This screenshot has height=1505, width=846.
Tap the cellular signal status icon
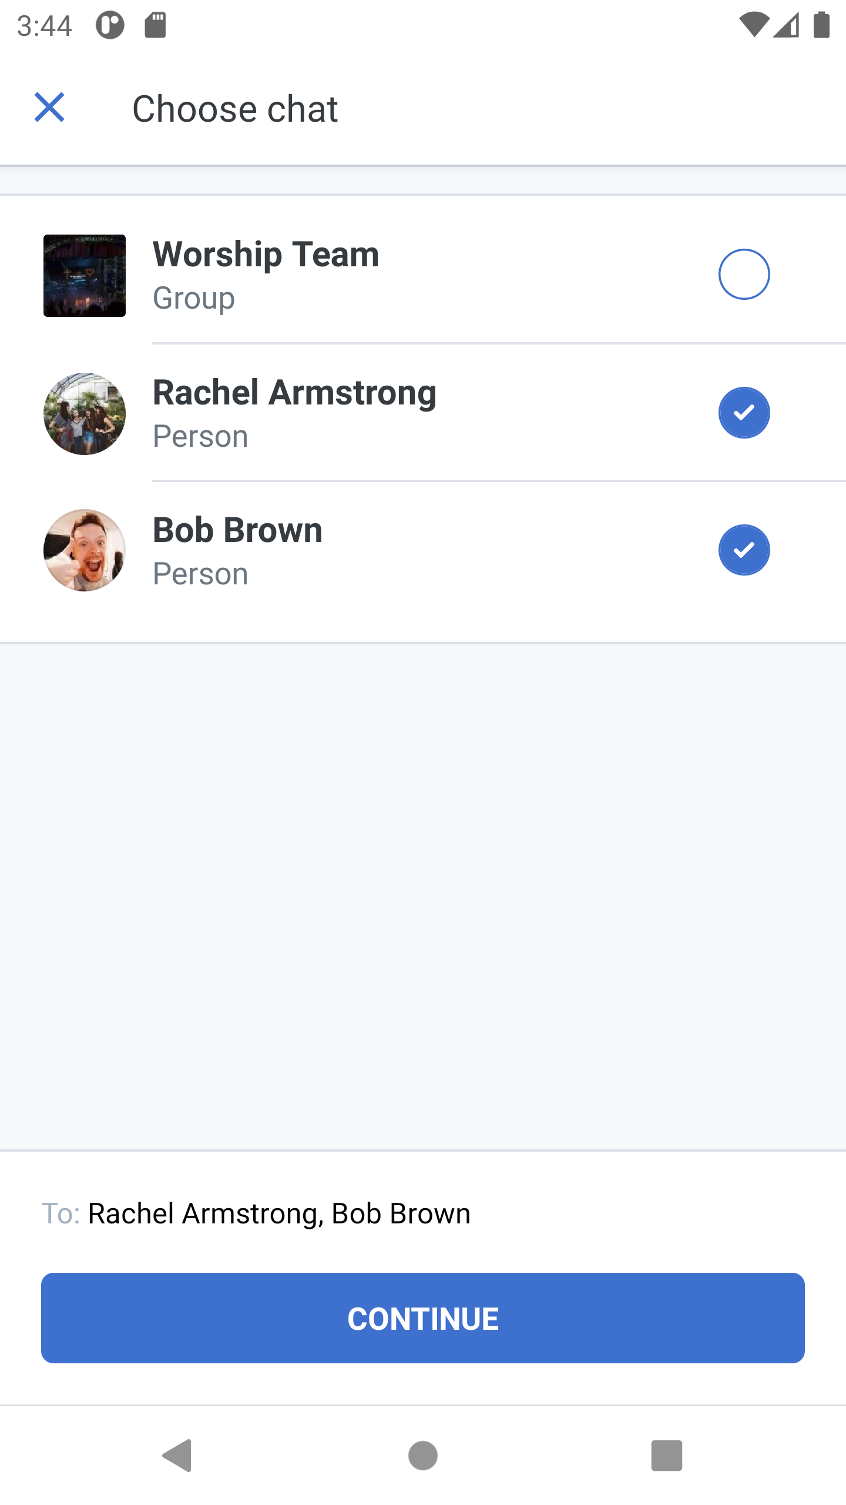pyautogui.click(x=786, y=25)
